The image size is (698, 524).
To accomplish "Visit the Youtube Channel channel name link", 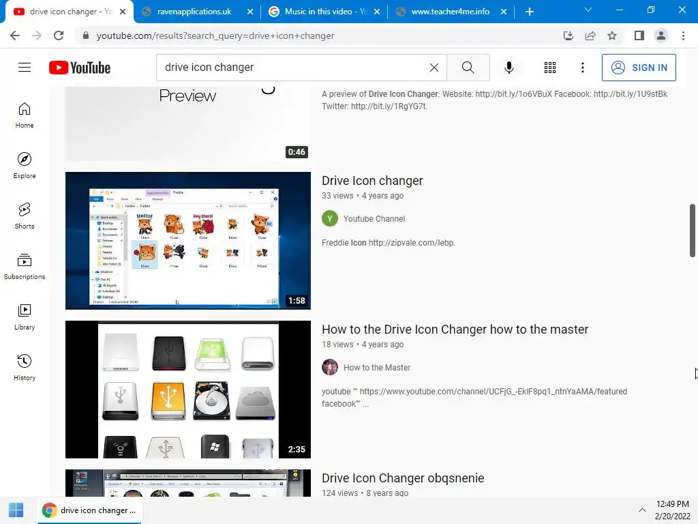I will 374,219.
